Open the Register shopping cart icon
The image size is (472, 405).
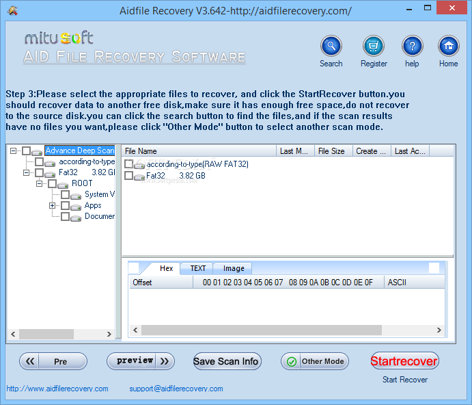(373, 46)
